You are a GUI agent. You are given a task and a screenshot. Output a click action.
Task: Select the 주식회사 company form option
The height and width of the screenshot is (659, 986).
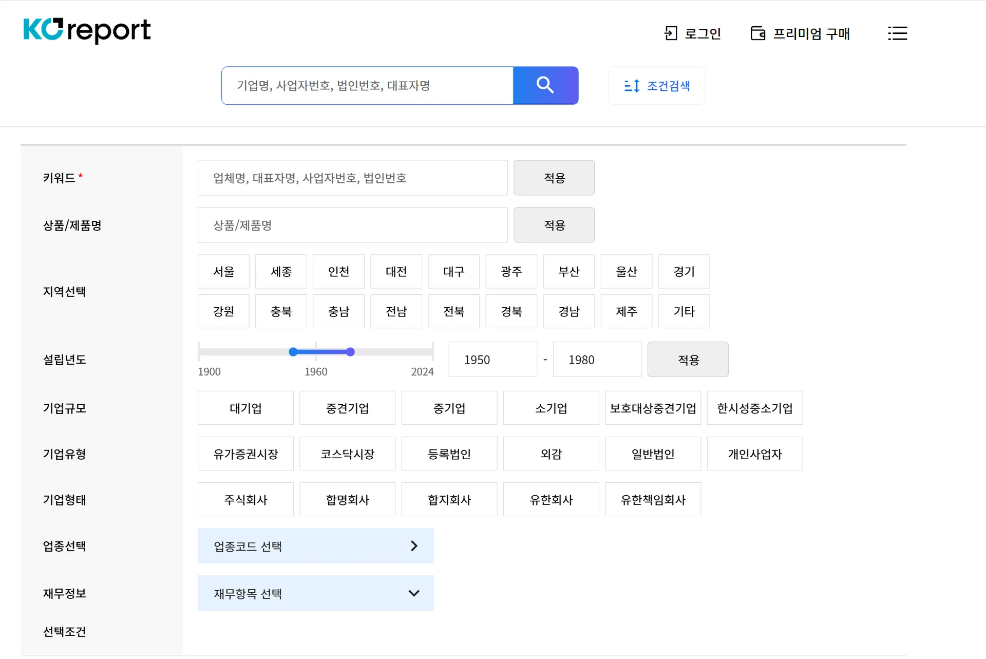[245, 499]
